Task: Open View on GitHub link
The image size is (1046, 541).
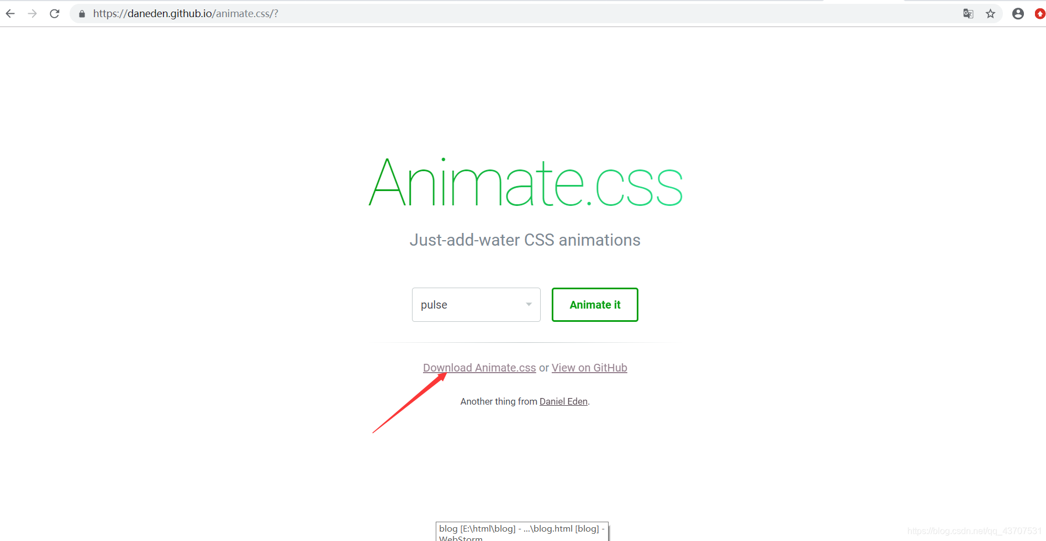Action: pos(589,368)
